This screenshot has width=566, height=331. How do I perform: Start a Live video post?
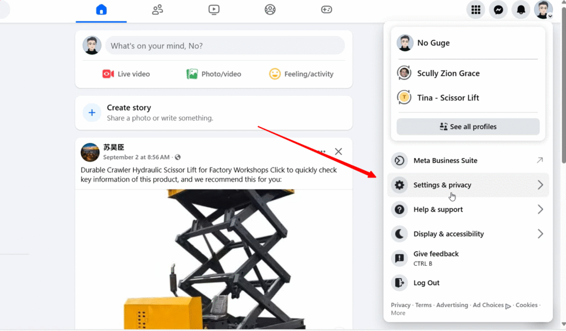pyautogui.click(x=126, y=74)
